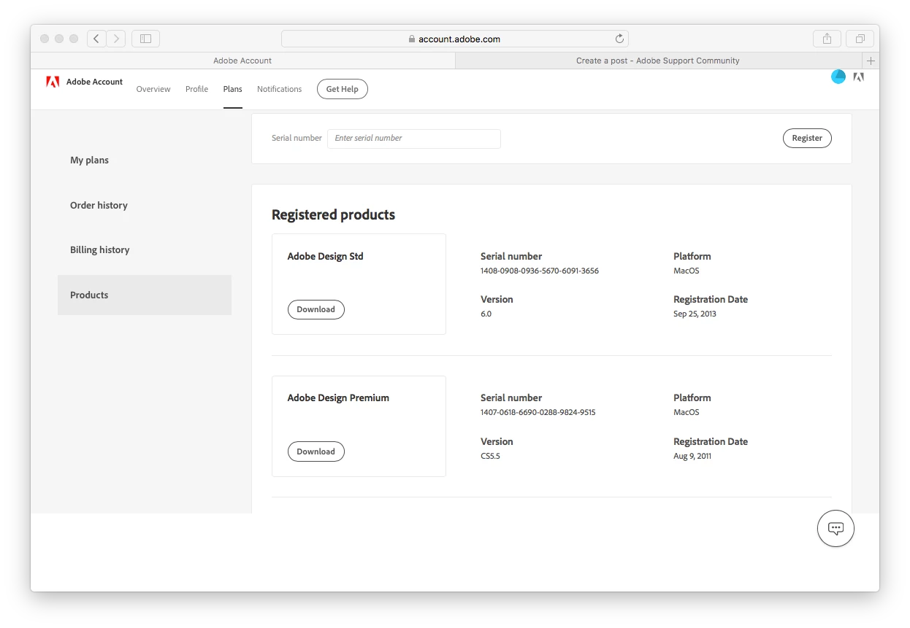Image resolution: width=910 pixels, height=628 pixels.
Task: Click version value 6.0
Action: 486,314
